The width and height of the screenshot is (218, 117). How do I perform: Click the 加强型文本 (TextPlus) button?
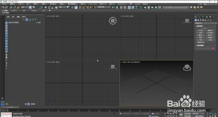point(201,42)
